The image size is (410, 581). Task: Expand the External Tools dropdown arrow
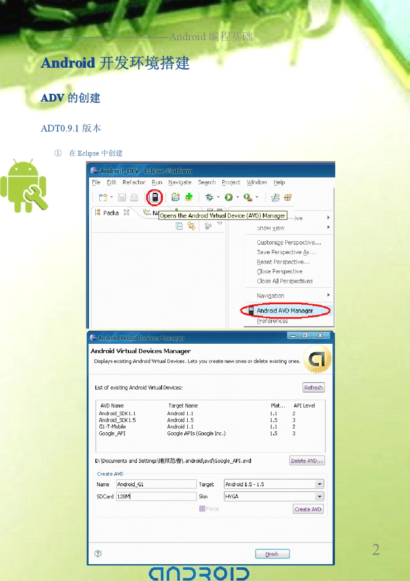[257, 198]
